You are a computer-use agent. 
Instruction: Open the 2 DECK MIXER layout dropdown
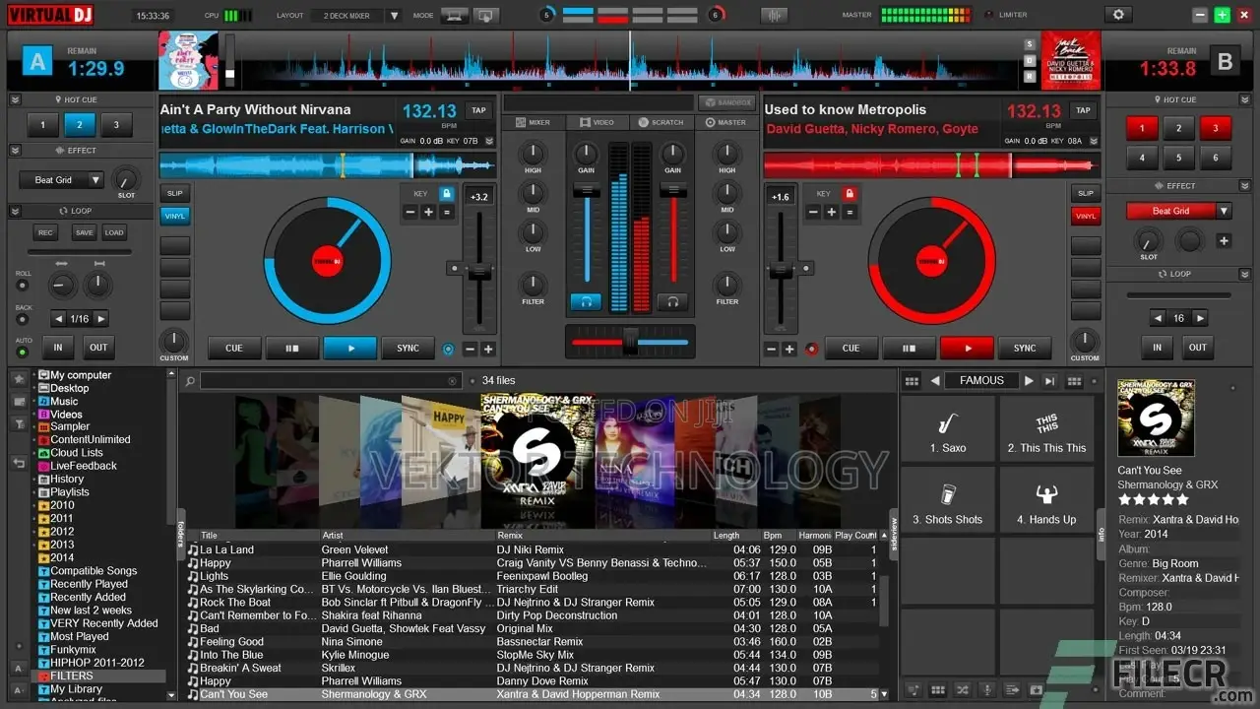click(394, 16)
